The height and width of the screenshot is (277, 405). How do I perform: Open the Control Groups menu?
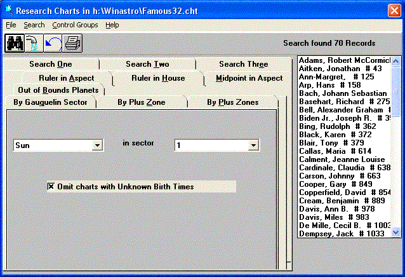click(x=75, y=25)
